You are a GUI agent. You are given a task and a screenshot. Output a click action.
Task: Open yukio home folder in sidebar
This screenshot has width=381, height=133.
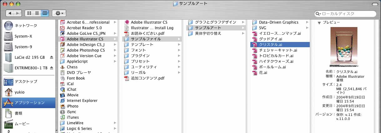pos(29,92)
